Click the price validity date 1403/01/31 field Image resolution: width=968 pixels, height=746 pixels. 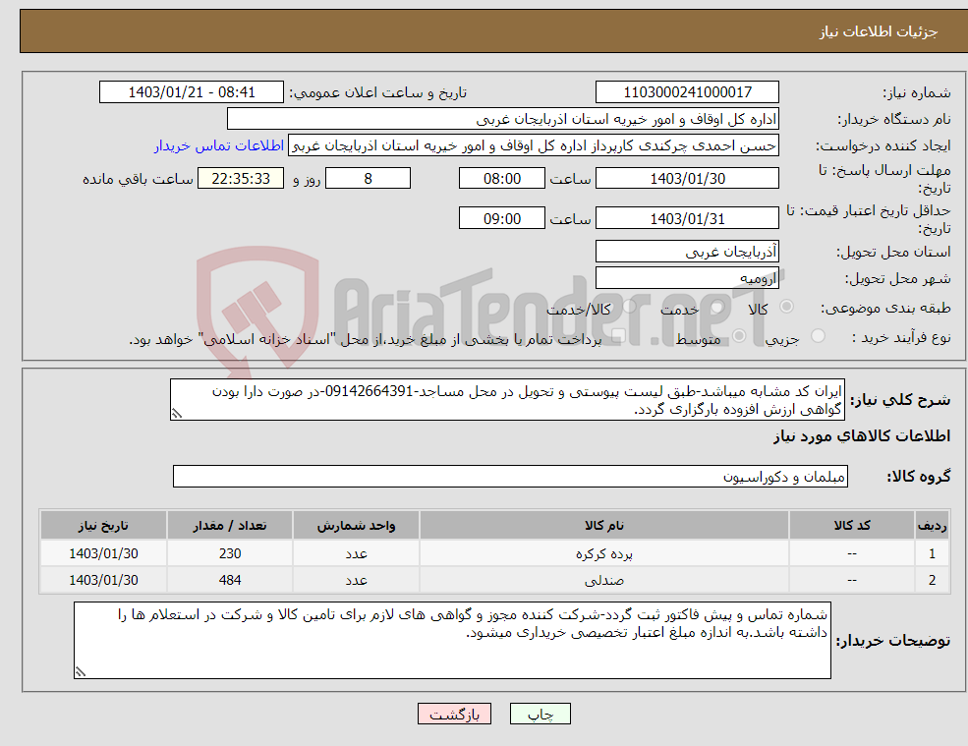[x=687, y=218]
